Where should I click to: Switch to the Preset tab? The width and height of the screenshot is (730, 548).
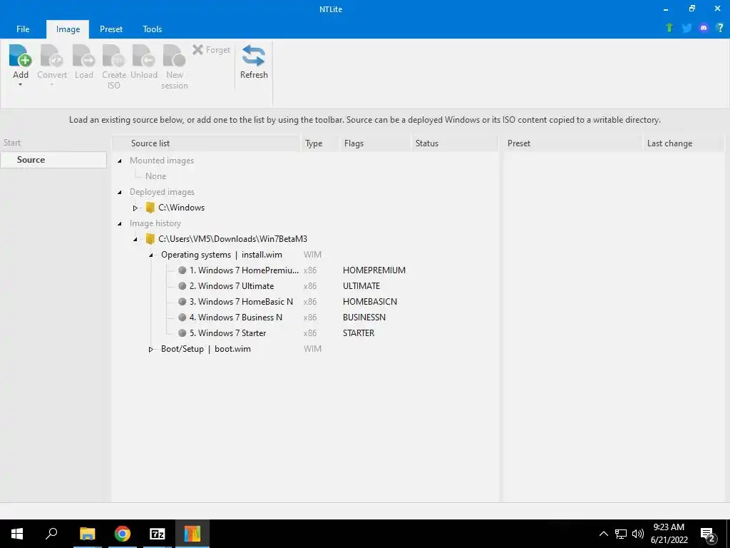click(111, 29)
